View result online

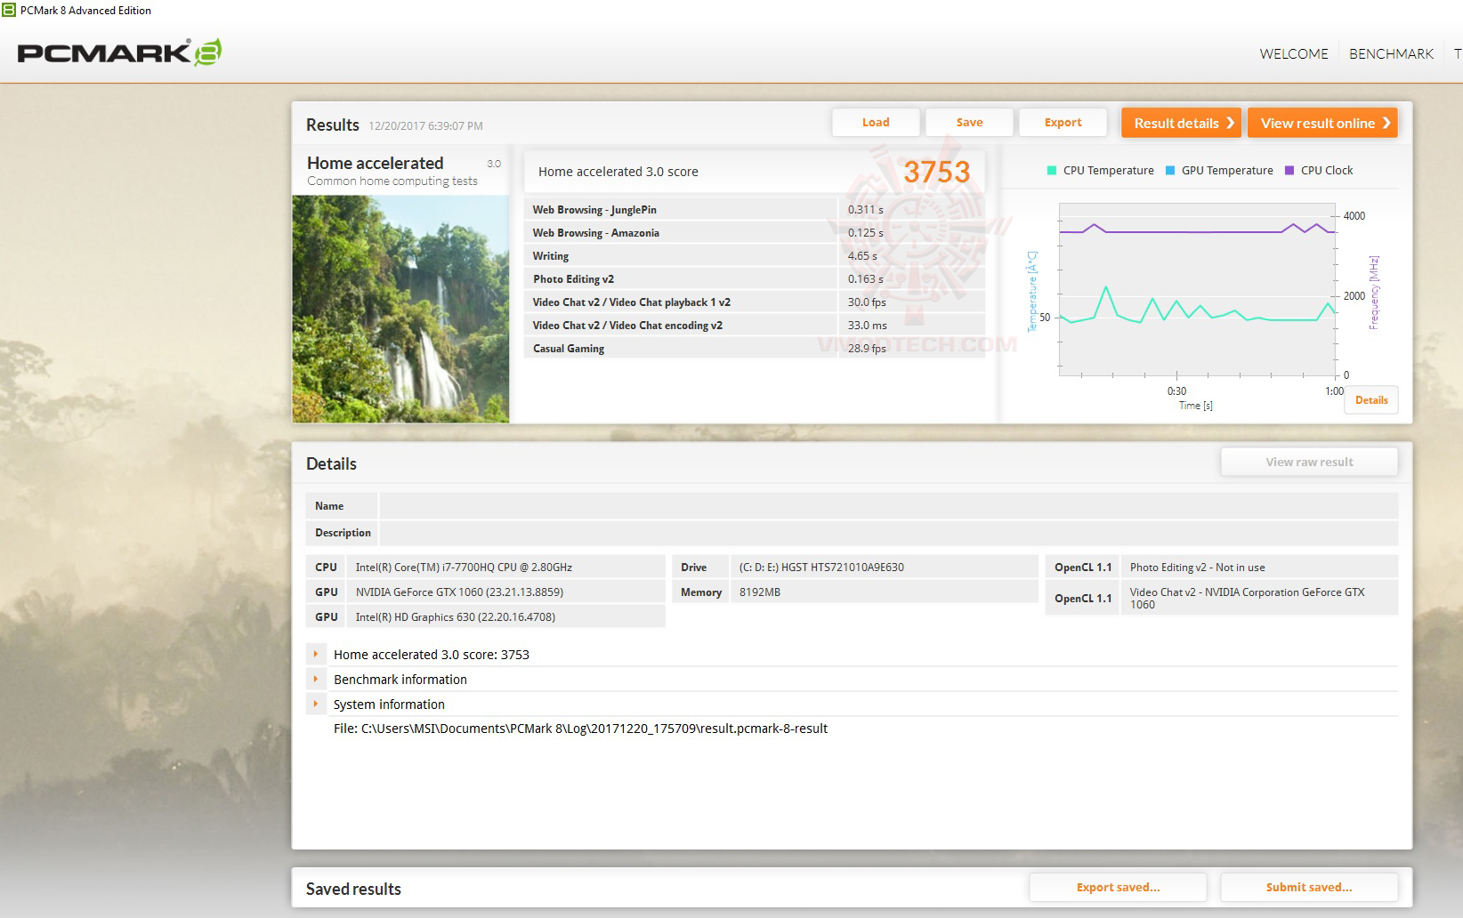1322,123
